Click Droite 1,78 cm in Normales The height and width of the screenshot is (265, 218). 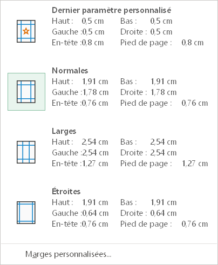pos(148,92)
